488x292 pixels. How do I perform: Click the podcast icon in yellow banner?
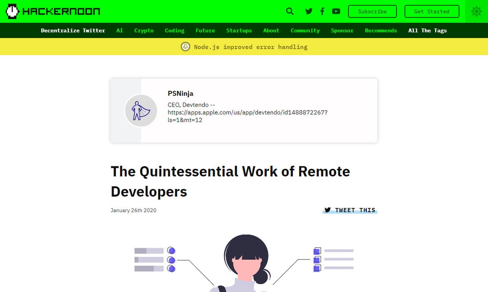click(185, 47)
